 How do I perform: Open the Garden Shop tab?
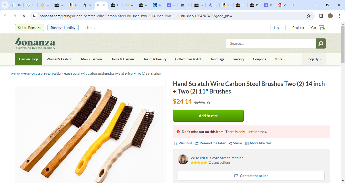coord(29,59)
